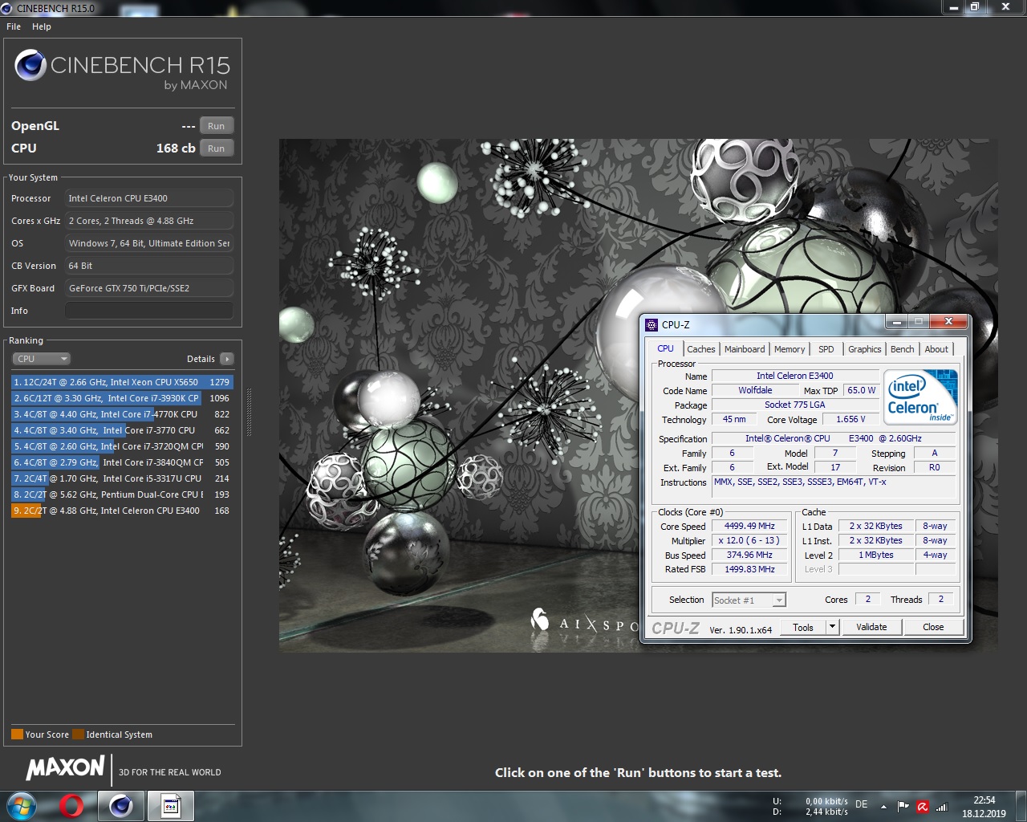Click the Multiplier x 12.0 value
Viewport: 1027px width, 822px height.
pos(749,540)
